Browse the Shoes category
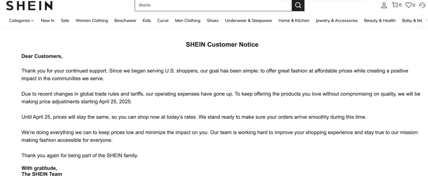Screen dimensions: 428x180 212,21
